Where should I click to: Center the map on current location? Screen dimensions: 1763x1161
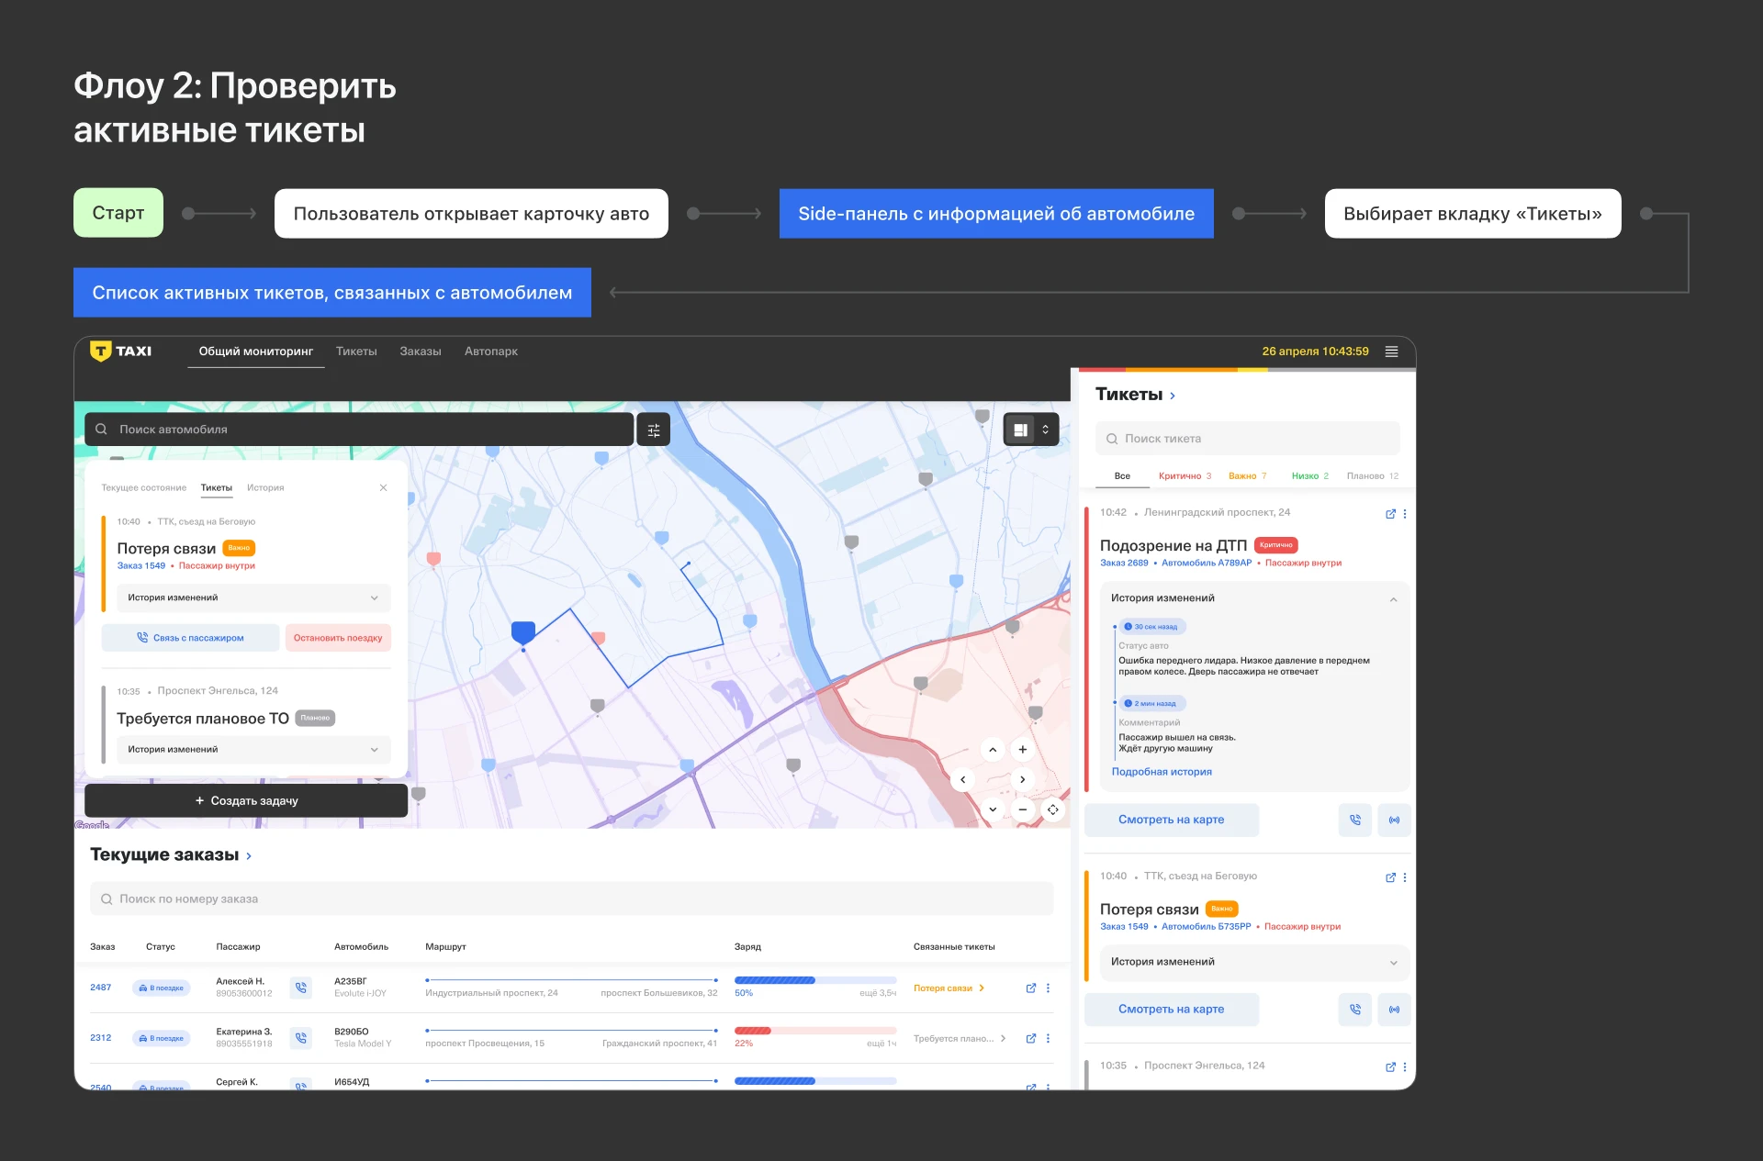(x=1053, y=809)
